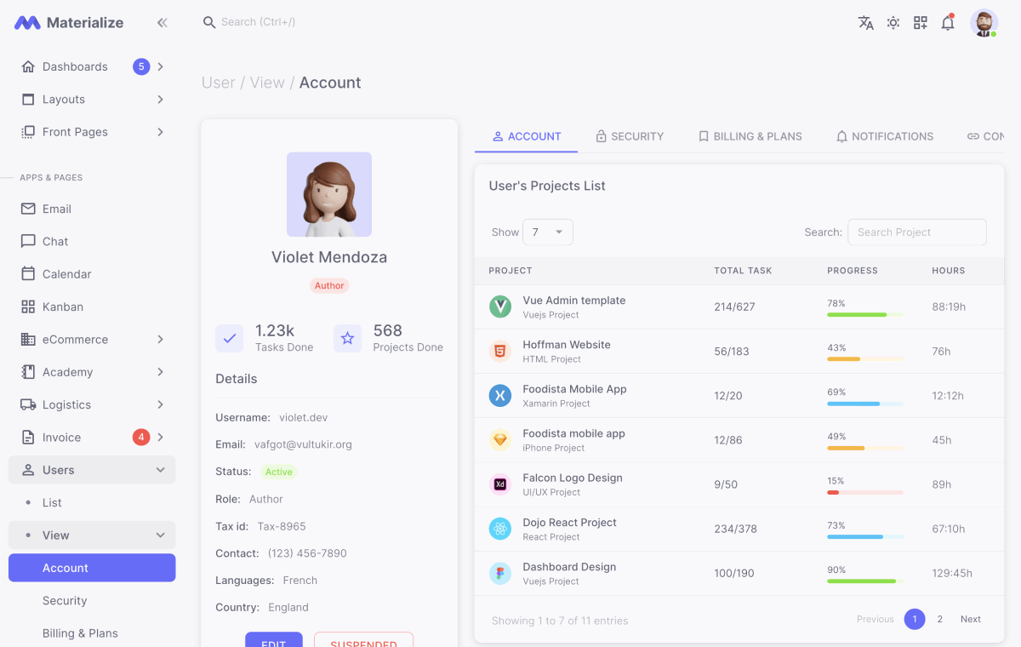Toggle light/dark theme with sun icon
This screenshot has height=647, width=1021.
[893, 23]
